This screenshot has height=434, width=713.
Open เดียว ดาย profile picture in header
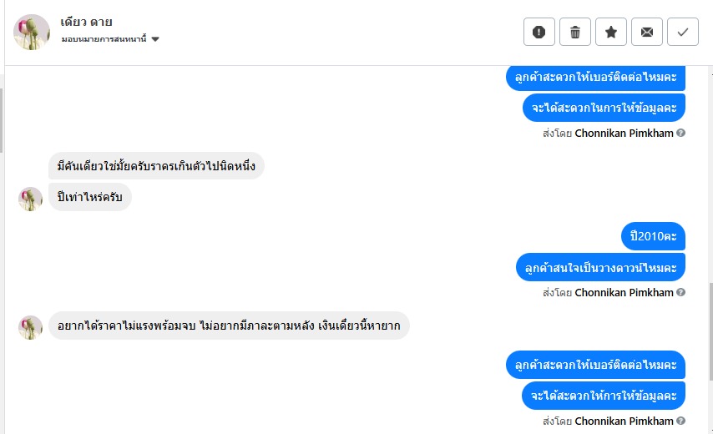(32, 32)
